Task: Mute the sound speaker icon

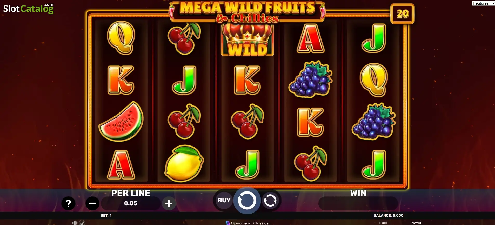Action: 75,223
